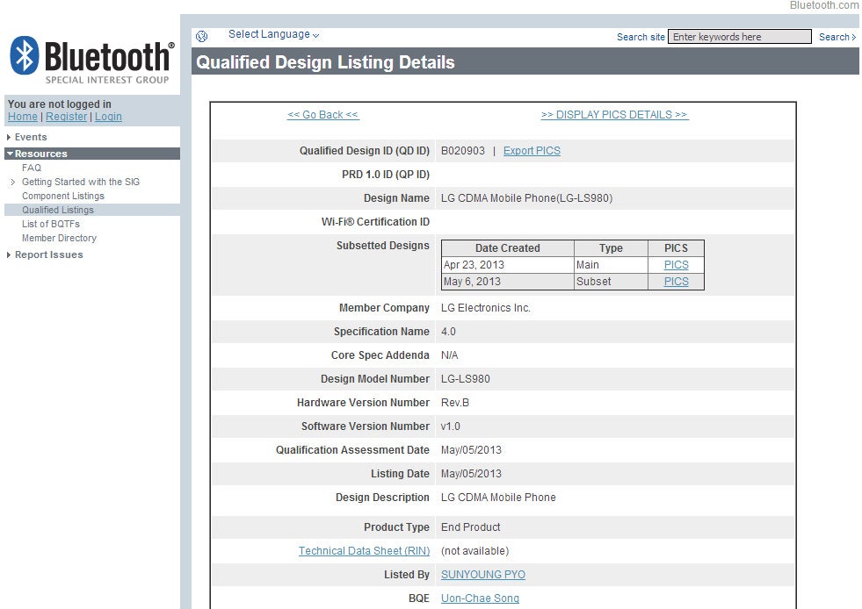
Task: Click the Search button in header
Action: tap(837, 37)
